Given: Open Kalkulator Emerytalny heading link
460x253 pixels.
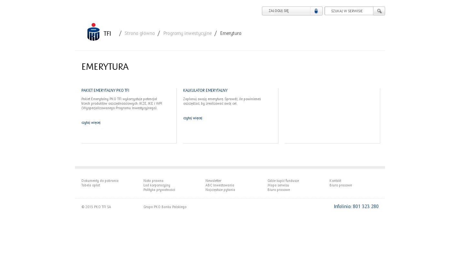Looking at the screenshot, I should 205,90.
